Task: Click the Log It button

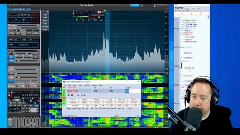Action: (x=95, y=106)
